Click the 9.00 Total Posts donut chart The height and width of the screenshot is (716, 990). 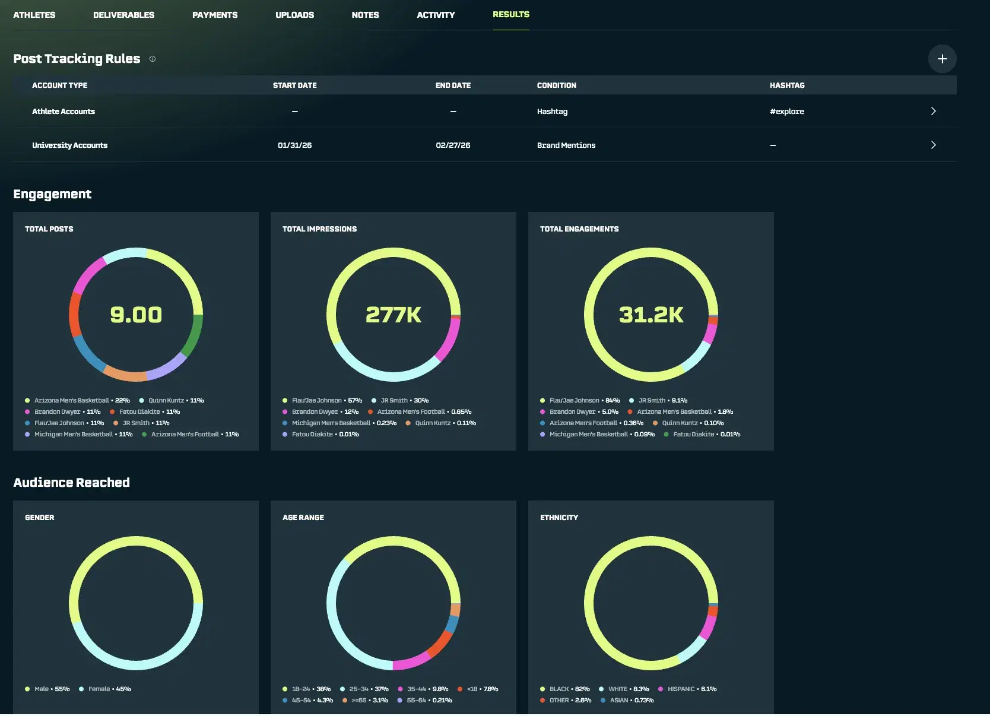(136, 315)
